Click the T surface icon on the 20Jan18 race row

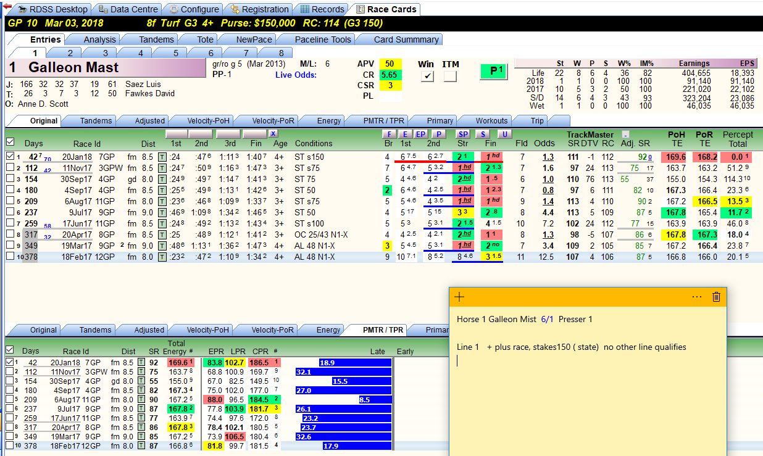pyautogui.click(x=162, y=157)
